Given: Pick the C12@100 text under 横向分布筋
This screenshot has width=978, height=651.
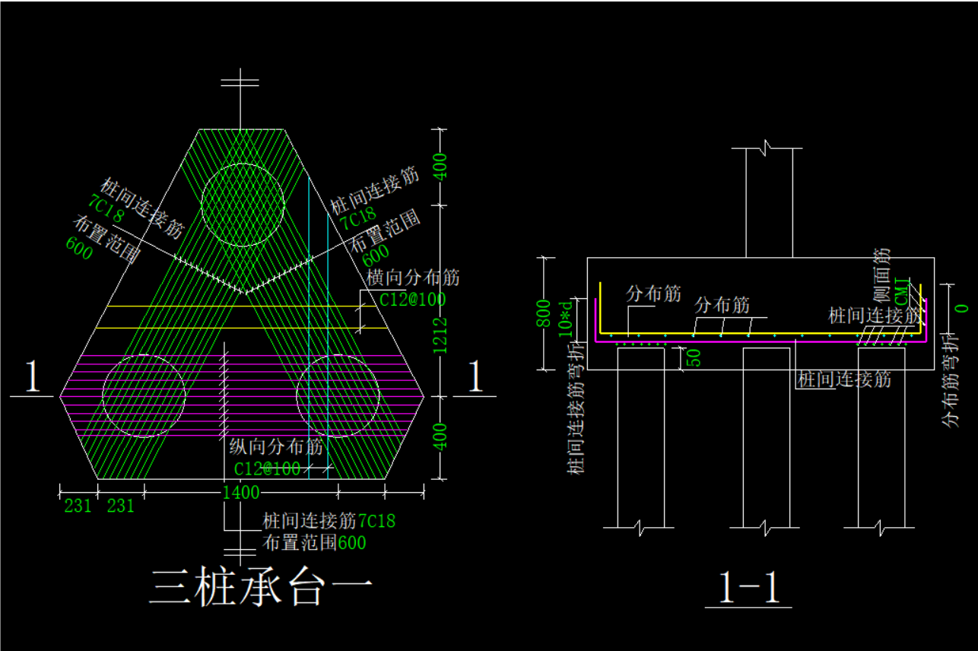Looking at the screenshot, I should tap(412, 300).
